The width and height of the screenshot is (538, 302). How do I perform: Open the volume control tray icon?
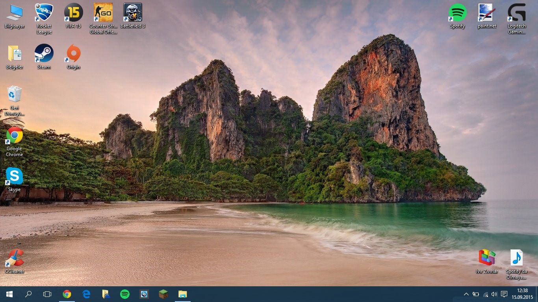[494, 294]
